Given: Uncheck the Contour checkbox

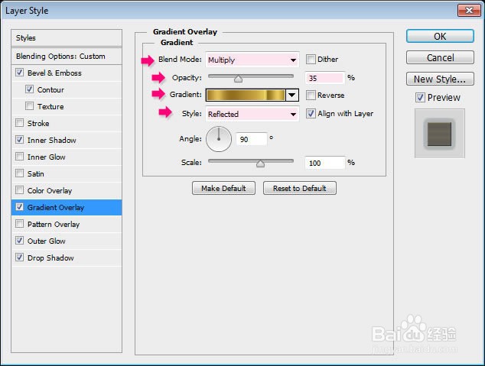Looking at the screenshot, I should click(x=29, y=89).
